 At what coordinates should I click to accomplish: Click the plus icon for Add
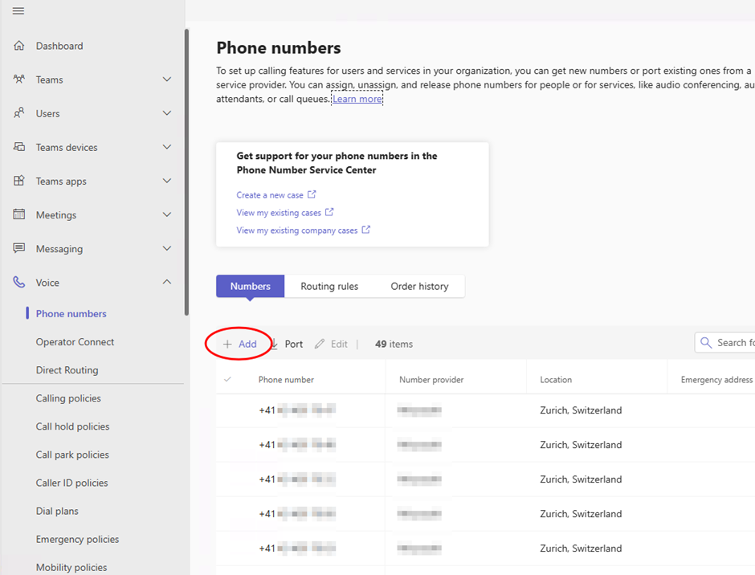[x=227, y=344]
